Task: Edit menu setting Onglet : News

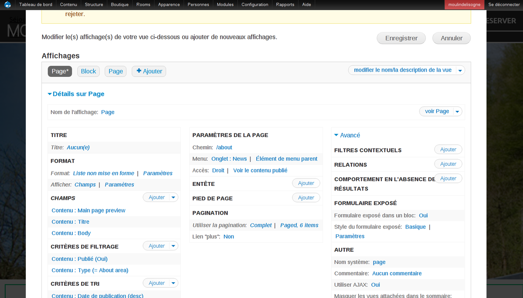Action: pos(229,159)
